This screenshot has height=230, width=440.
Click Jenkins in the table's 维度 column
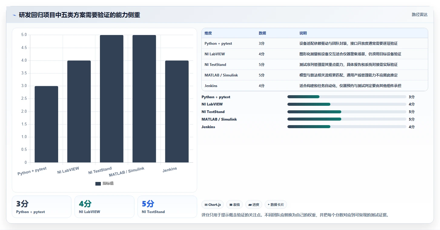[211, 86]
